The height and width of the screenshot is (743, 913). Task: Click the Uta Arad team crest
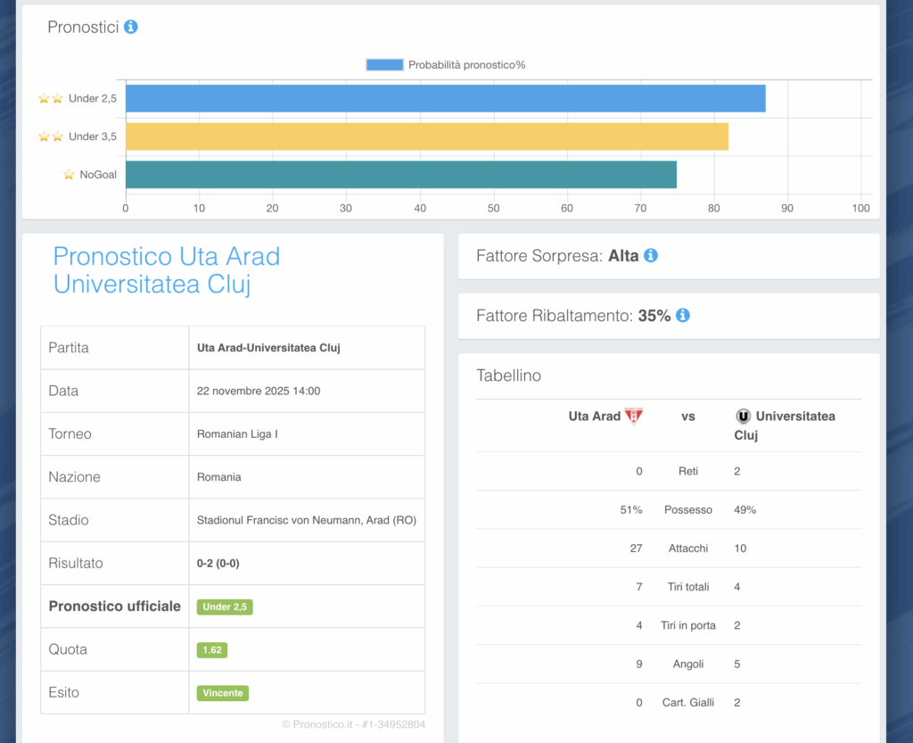(634, 416)
